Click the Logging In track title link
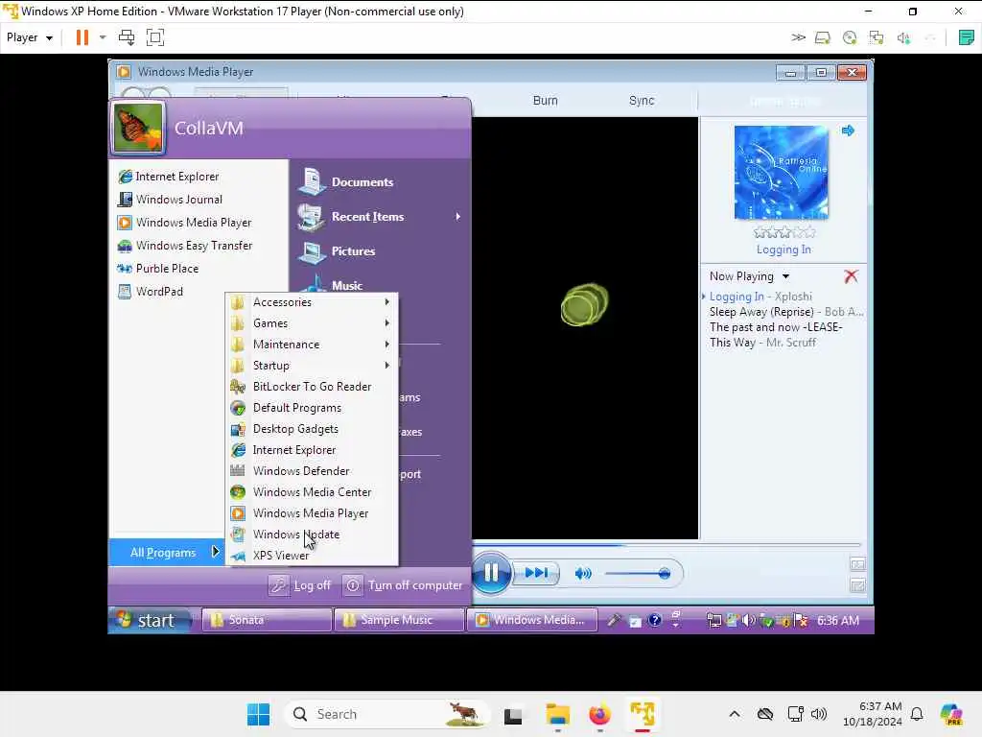Screen dimensions: 982x737 pyautogui.click(x=783, y=250)
